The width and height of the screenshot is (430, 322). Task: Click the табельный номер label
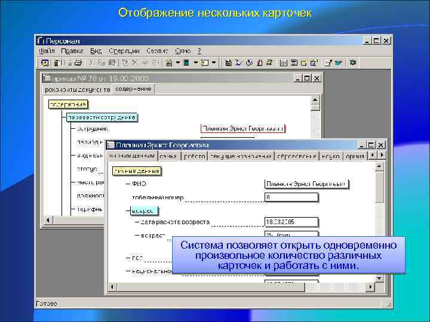[158, 197]
